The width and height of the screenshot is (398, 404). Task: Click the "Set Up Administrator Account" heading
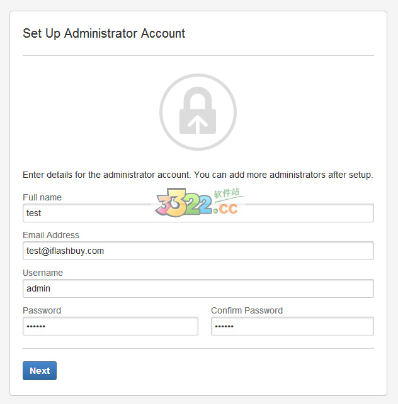tap(104, 33)
